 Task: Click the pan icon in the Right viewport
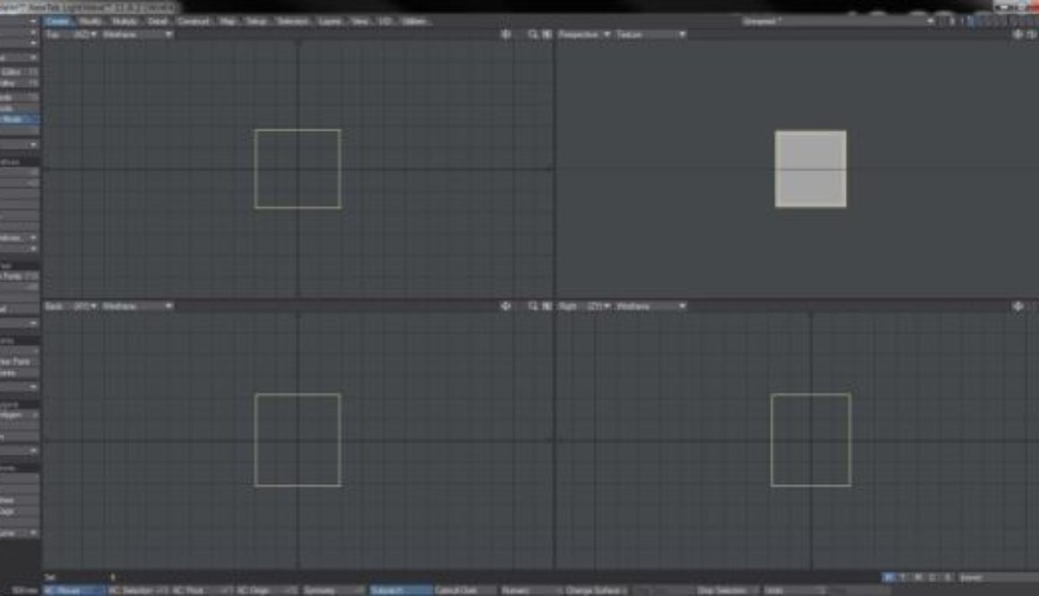(x=1017, y=306)
